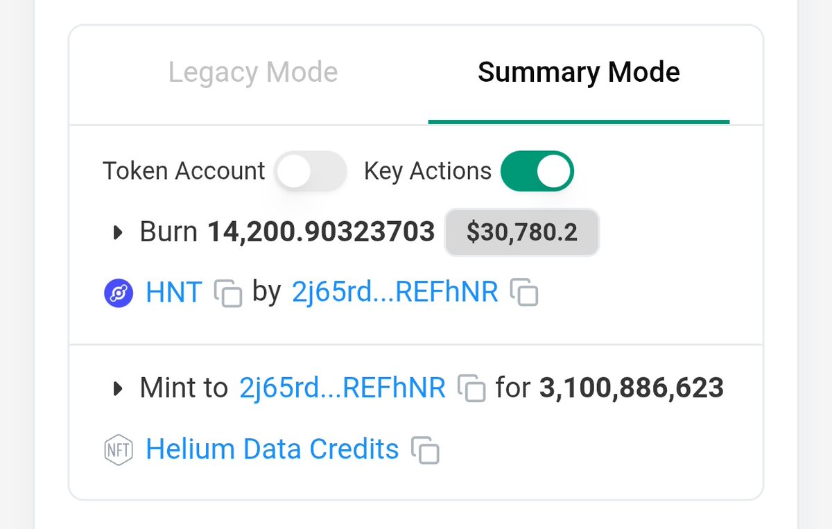Expand the Burn action row
The height and width of the screenshot is (529, 832).
118,232
